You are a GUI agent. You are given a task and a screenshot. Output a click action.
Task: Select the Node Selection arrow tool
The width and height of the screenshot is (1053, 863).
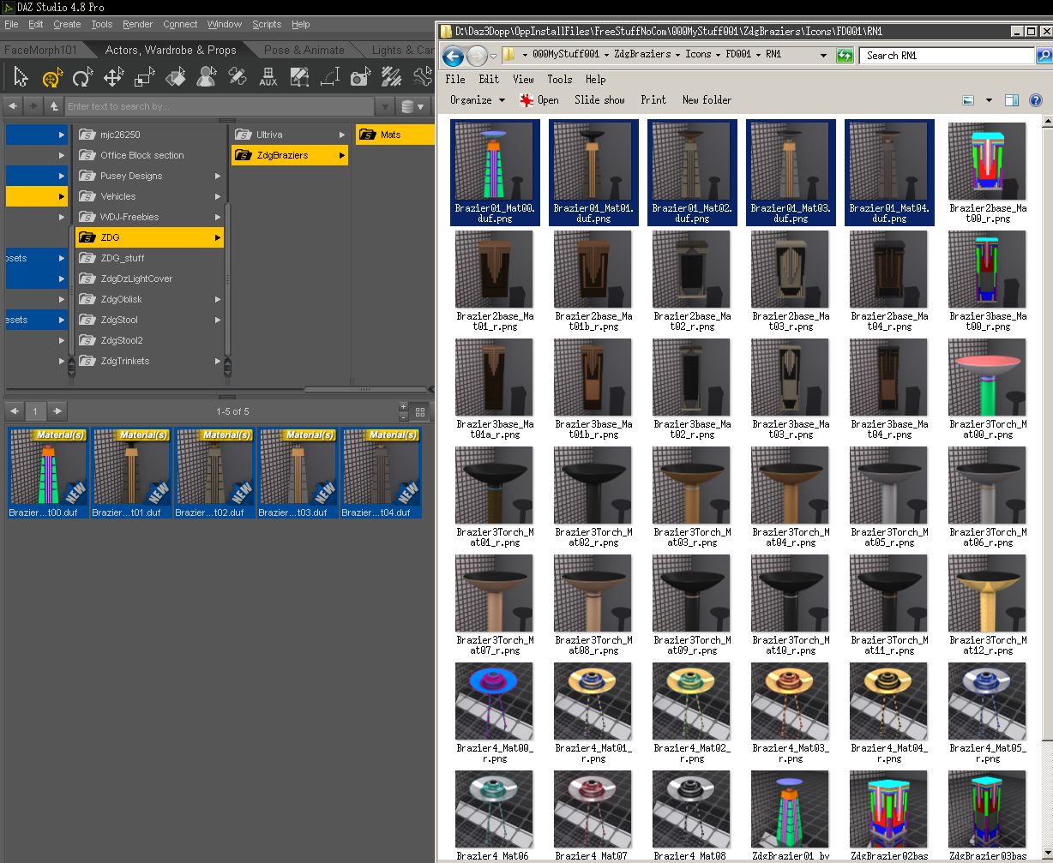pos(21,78)
